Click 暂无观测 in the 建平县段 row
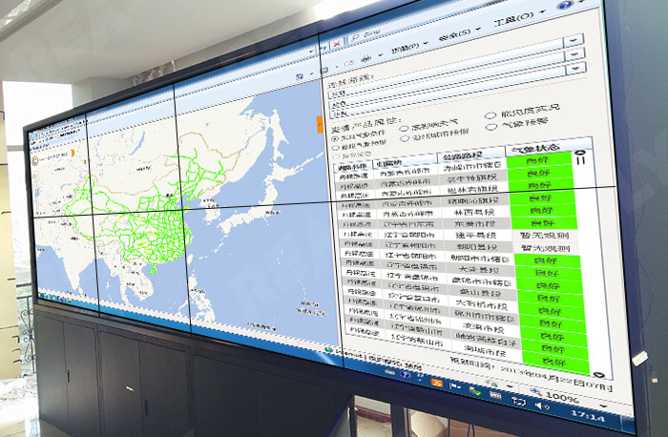The image size is (668, 437). [x=545, y=236]
